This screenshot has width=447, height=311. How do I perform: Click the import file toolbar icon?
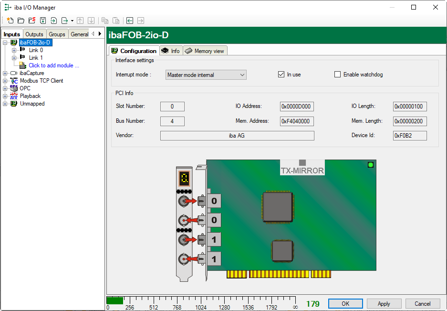53,21
